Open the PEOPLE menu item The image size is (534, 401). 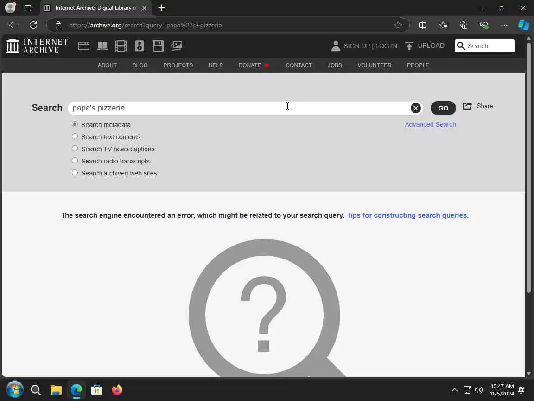click(x=418, y=65)
